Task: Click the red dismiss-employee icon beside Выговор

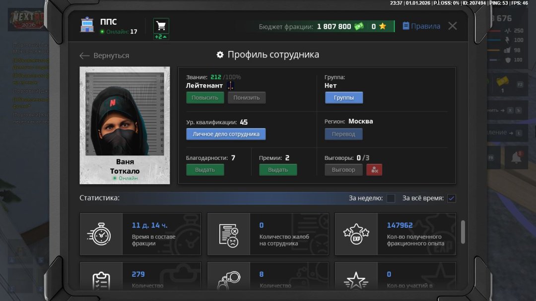Action: click(x=374, y=169)
